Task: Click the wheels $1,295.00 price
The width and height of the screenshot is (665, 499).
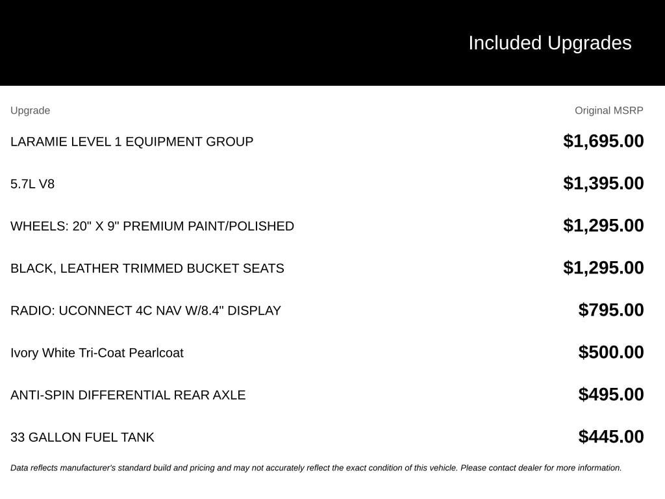Action: tap(603, 225)
